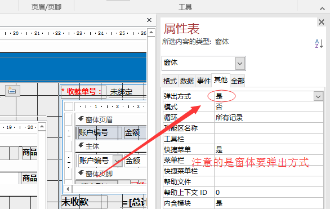Viewport: 330px width, 209px height.
Task: Click the main form scroll up arrow
Action: pos(151,33)
